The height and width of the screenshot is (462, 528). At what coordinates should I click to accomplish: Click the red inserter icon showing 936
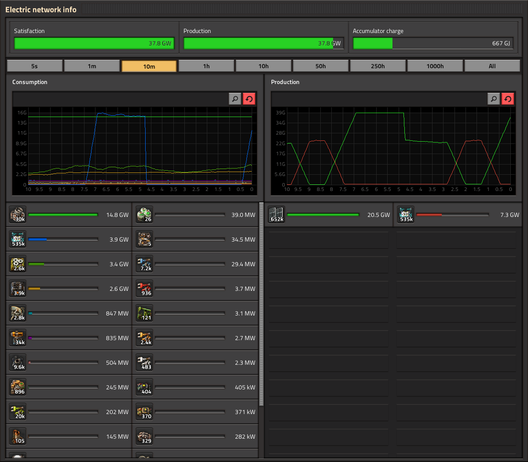click(x=144, y=289)
